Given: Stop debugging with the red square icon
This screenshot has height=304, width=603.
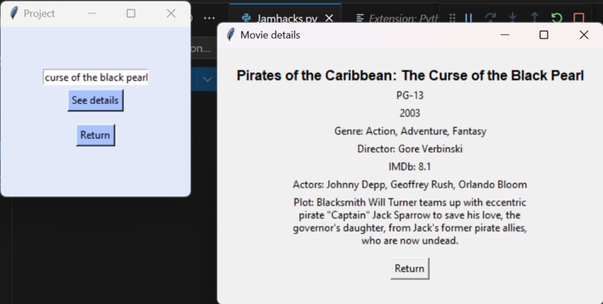Looking at the screenshot, I should (579, 18).
